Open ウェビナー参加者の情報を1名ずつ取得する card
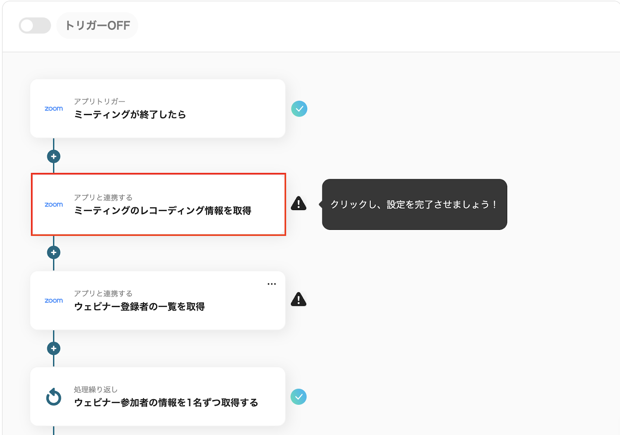The width and height of the screenshot is (620, 435). 158,397
